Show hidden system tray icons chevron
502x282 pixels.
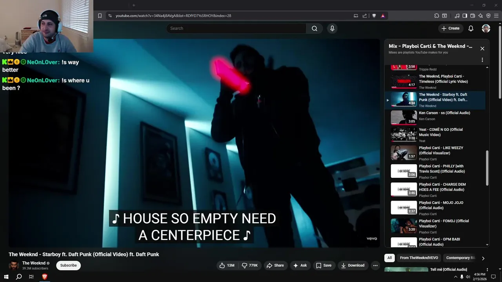tap(455, 277)
